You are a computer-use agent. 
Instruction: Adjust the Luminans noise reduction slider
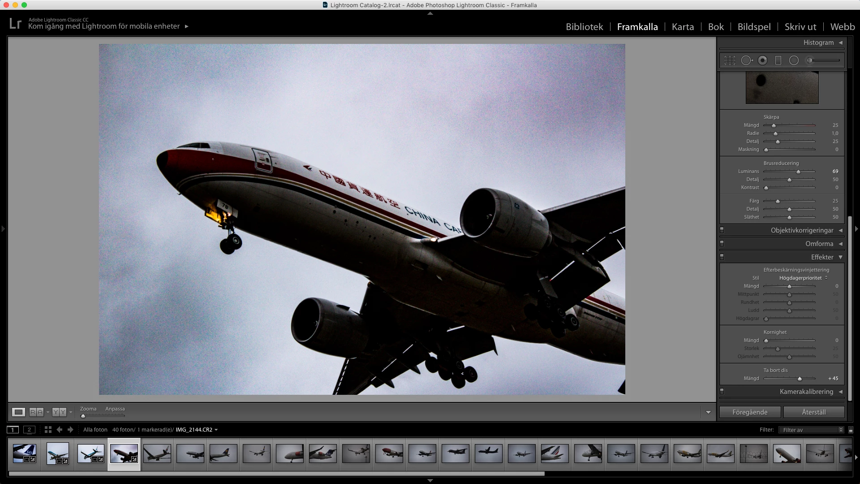coord(798,172)
